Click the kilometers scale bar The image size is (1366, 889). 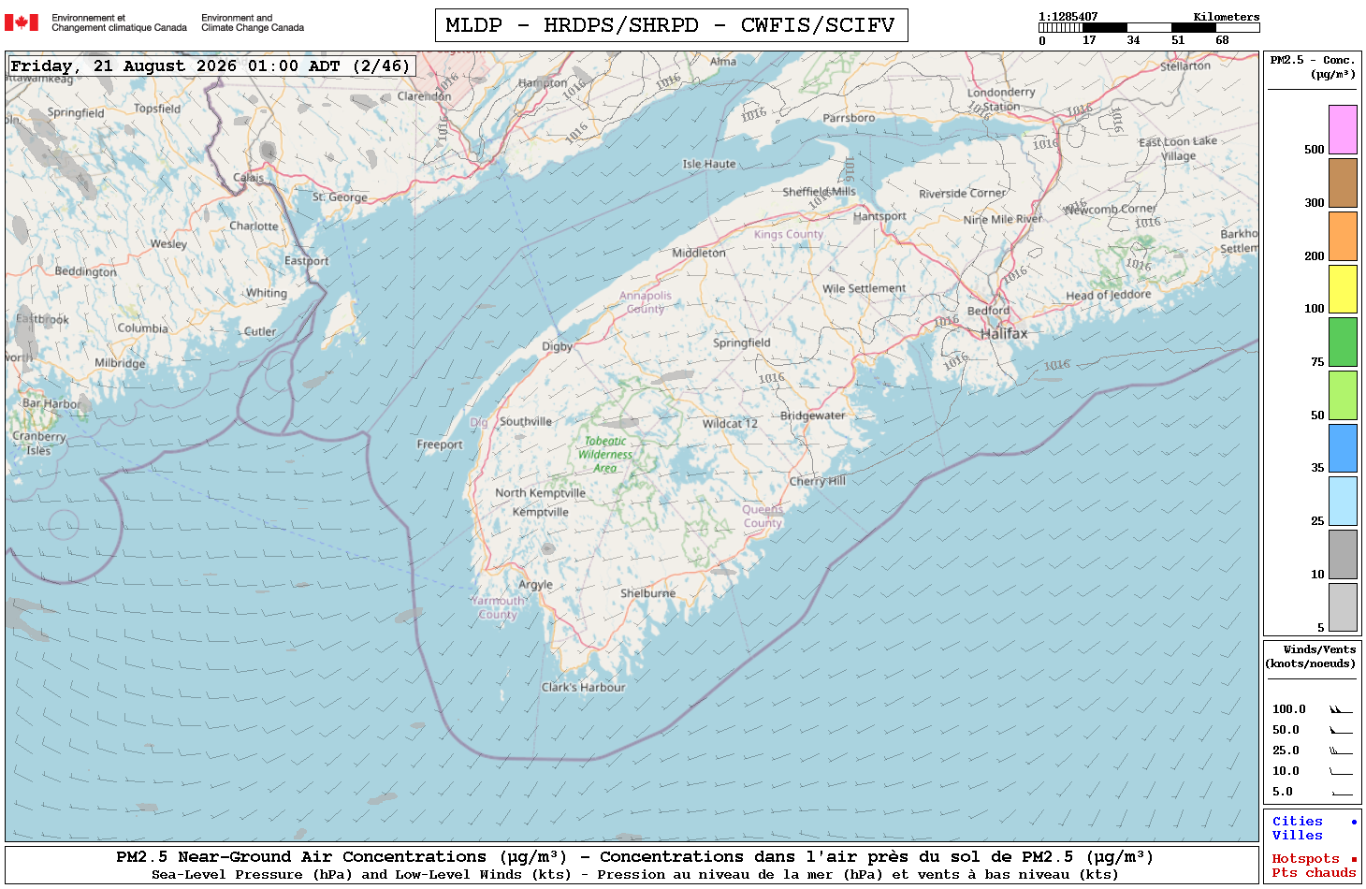1149,28
